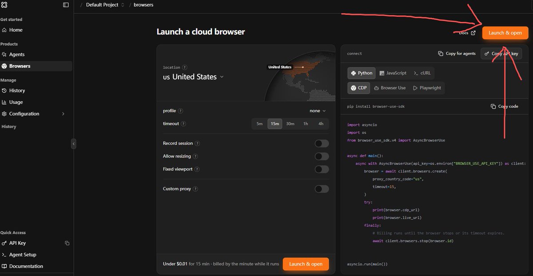Select the Python code tab

point(362,73)
